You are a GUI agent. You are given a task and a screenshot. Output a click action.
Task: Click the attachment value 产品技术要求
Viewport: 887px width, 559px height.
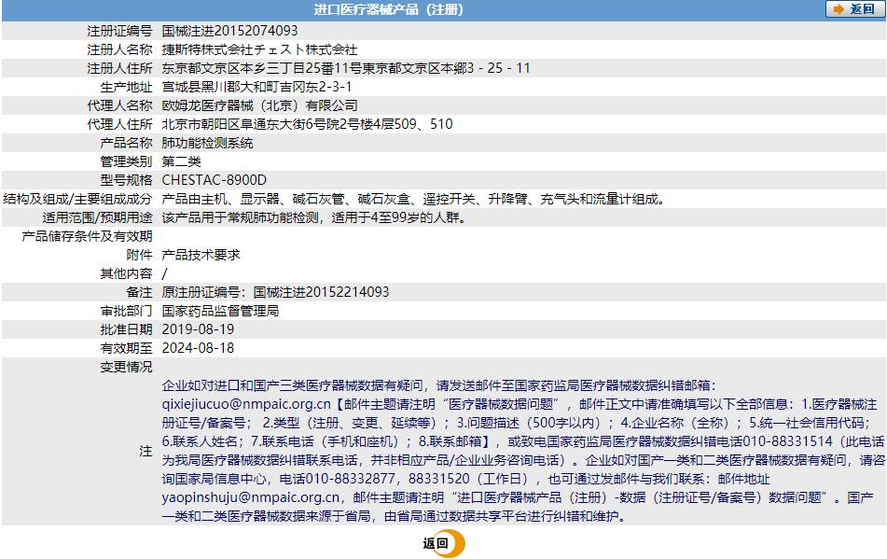(x=201, y=255)
